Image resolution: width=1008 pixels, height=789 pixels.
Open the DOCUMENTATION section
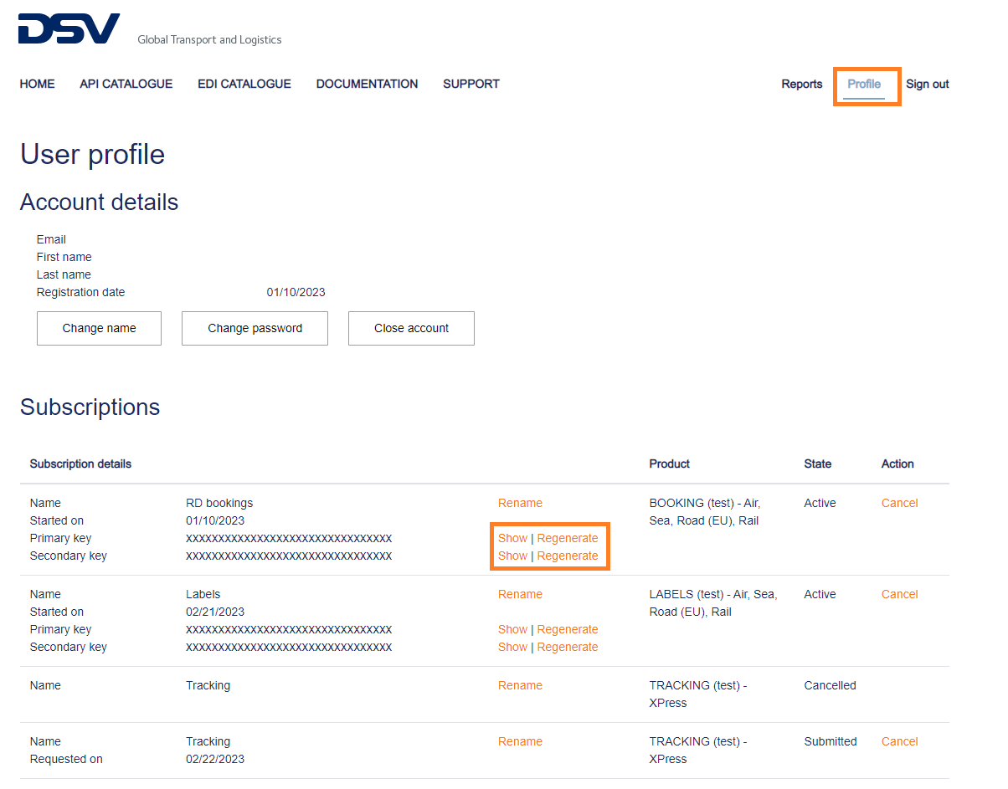[x=367, y=84]
